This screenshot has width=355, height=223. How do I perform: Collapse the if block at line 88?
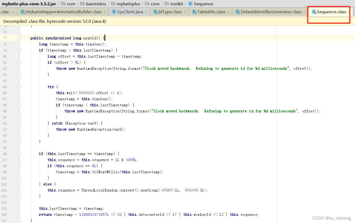tap(20, 105)
